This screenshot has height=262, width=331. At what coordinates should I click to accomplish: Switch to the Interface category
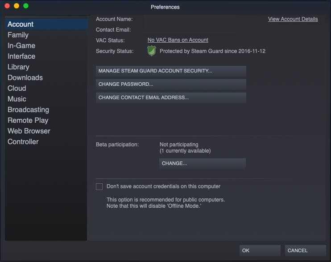click(x=46, y=56)
